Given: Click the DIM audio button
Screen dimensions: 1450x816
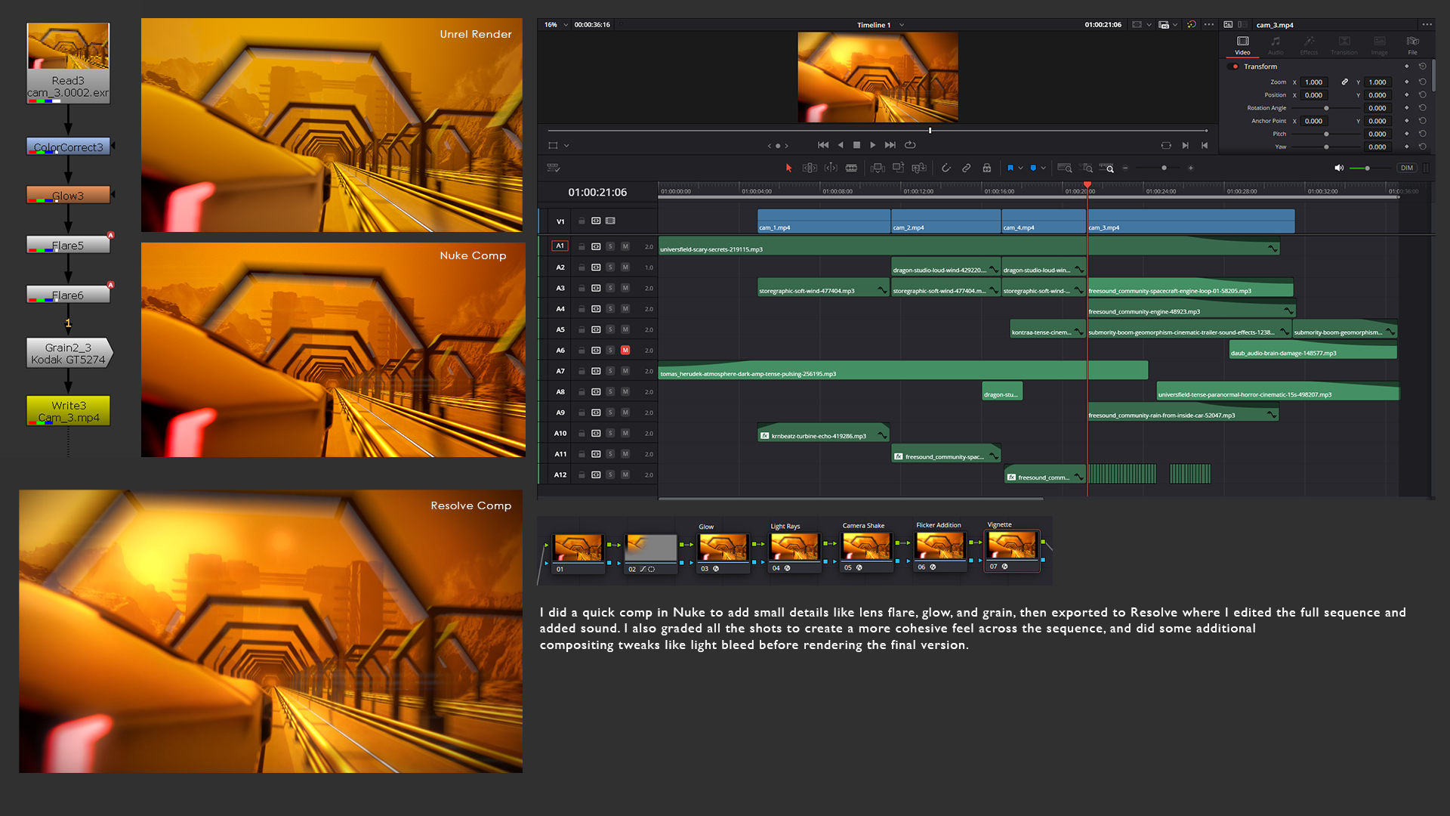Looking at the screenshot, I should [x=1406, y=168].
